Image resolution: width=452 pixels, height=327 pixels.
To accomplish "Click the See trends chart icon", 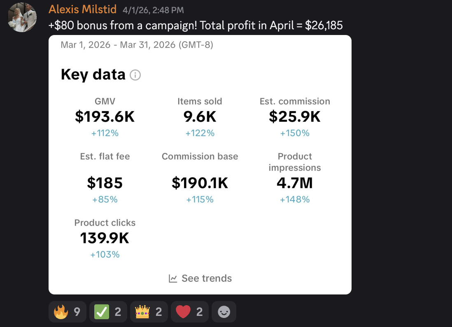I will 172,278.
